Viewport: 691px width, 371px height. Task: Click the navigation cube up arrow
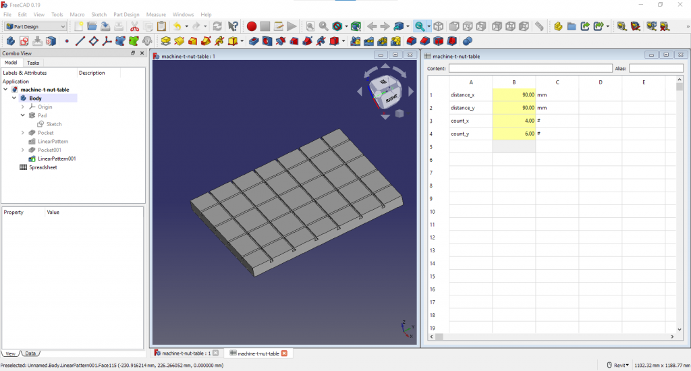385,66
